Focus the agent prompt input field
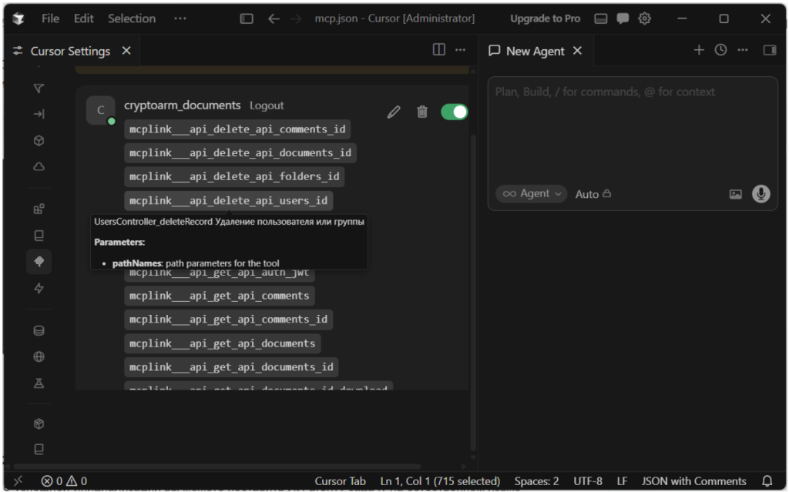Screen dimensions: 789x492 [633, 131]
